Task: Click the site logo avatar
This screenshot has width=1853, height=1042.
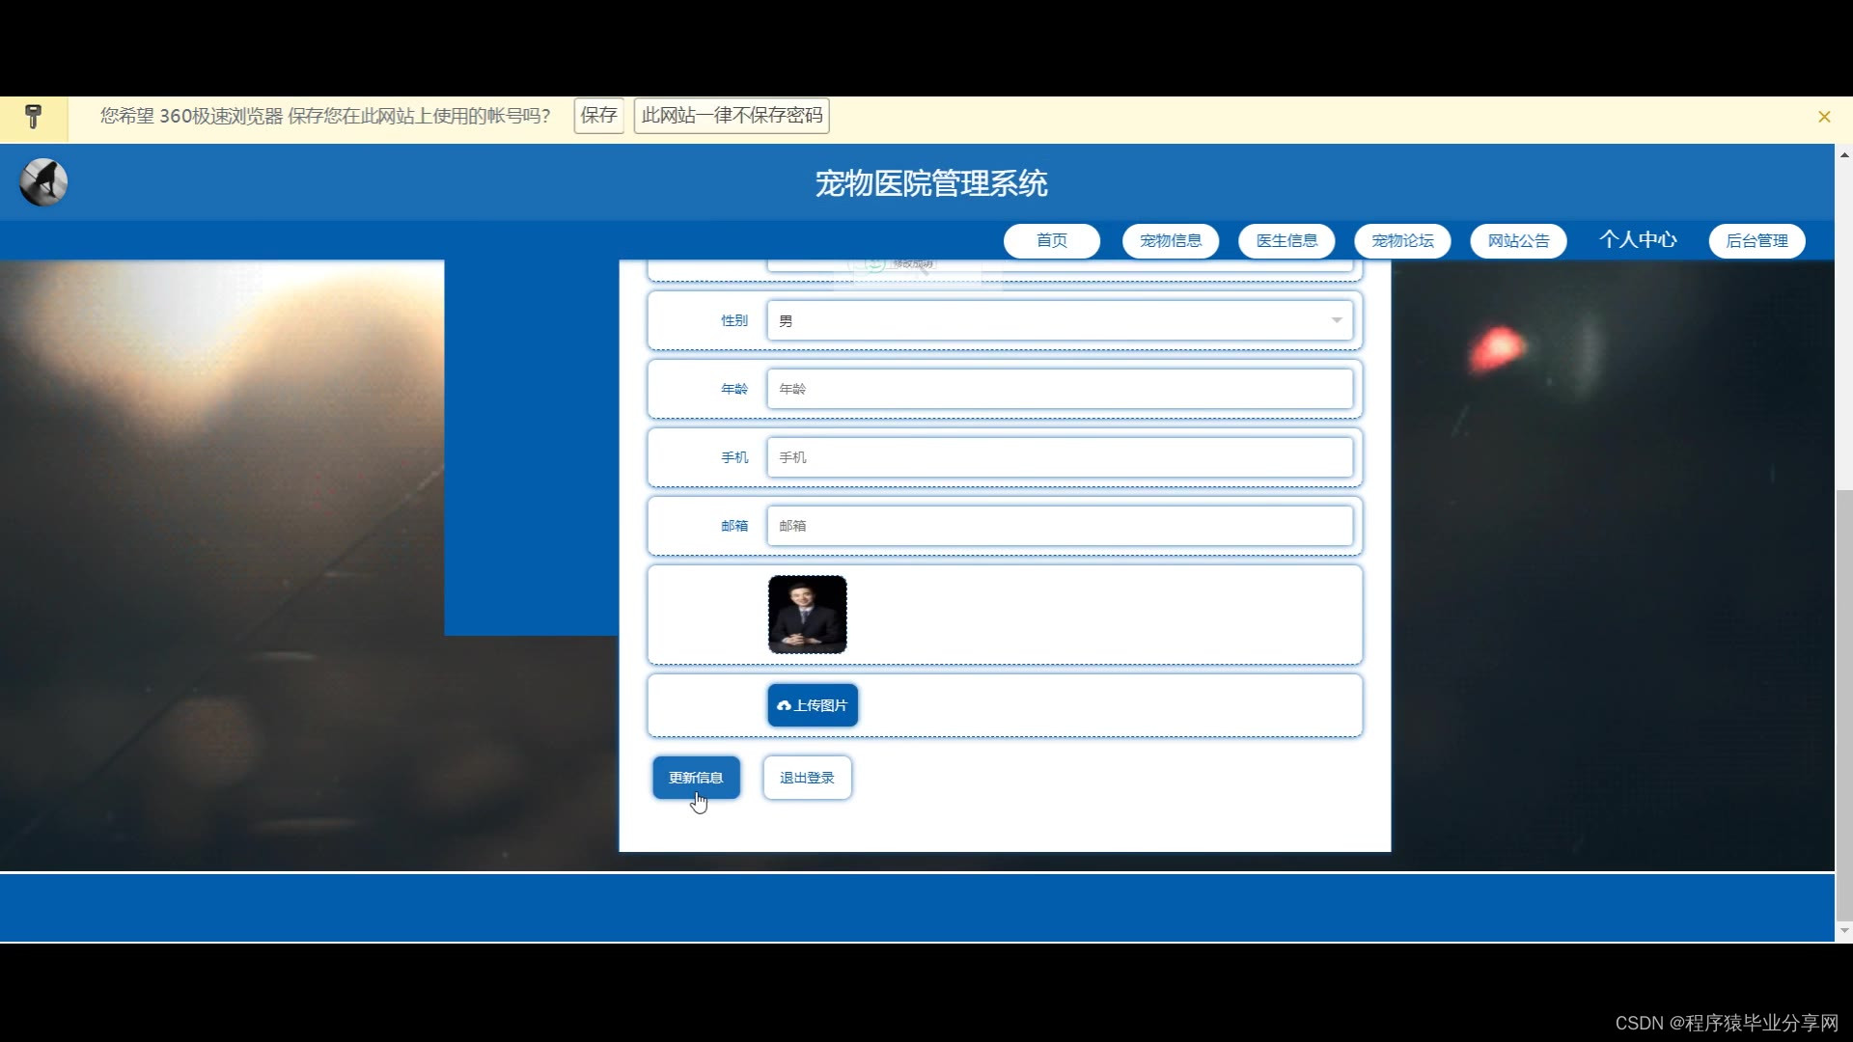Action: click(43, 182)
